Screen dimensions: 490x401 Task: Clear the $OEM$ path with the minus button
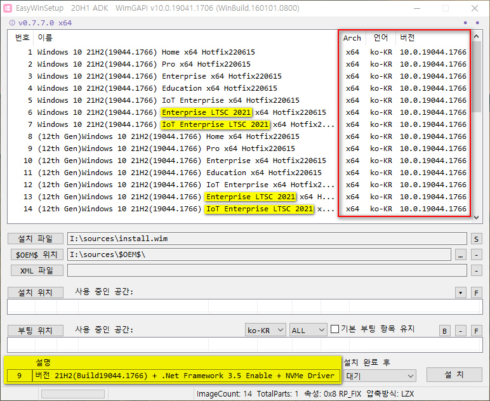(x=476, y=255)
